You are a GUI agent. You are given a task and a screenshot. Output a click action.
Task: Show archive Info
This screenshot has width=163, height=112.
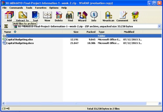click(x=94, y=16)
